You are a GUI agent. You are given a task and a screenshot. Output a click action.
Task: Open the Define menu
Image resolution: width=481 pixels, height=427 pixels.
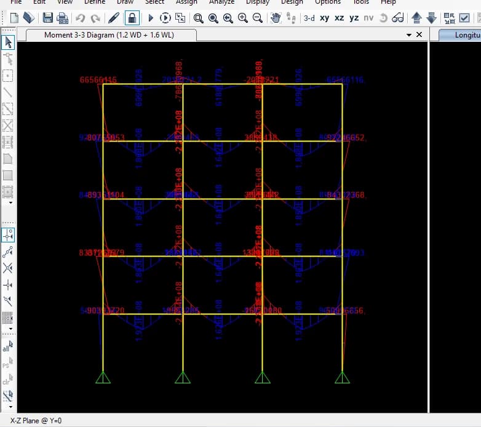point(95,2)
